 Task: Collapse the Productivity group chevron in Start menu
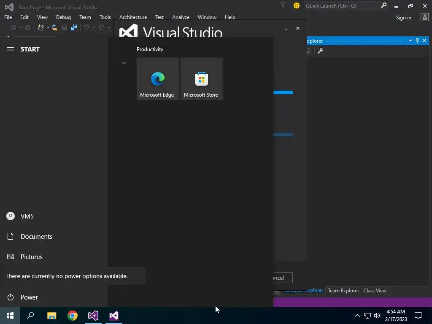(x=124, y=63)
